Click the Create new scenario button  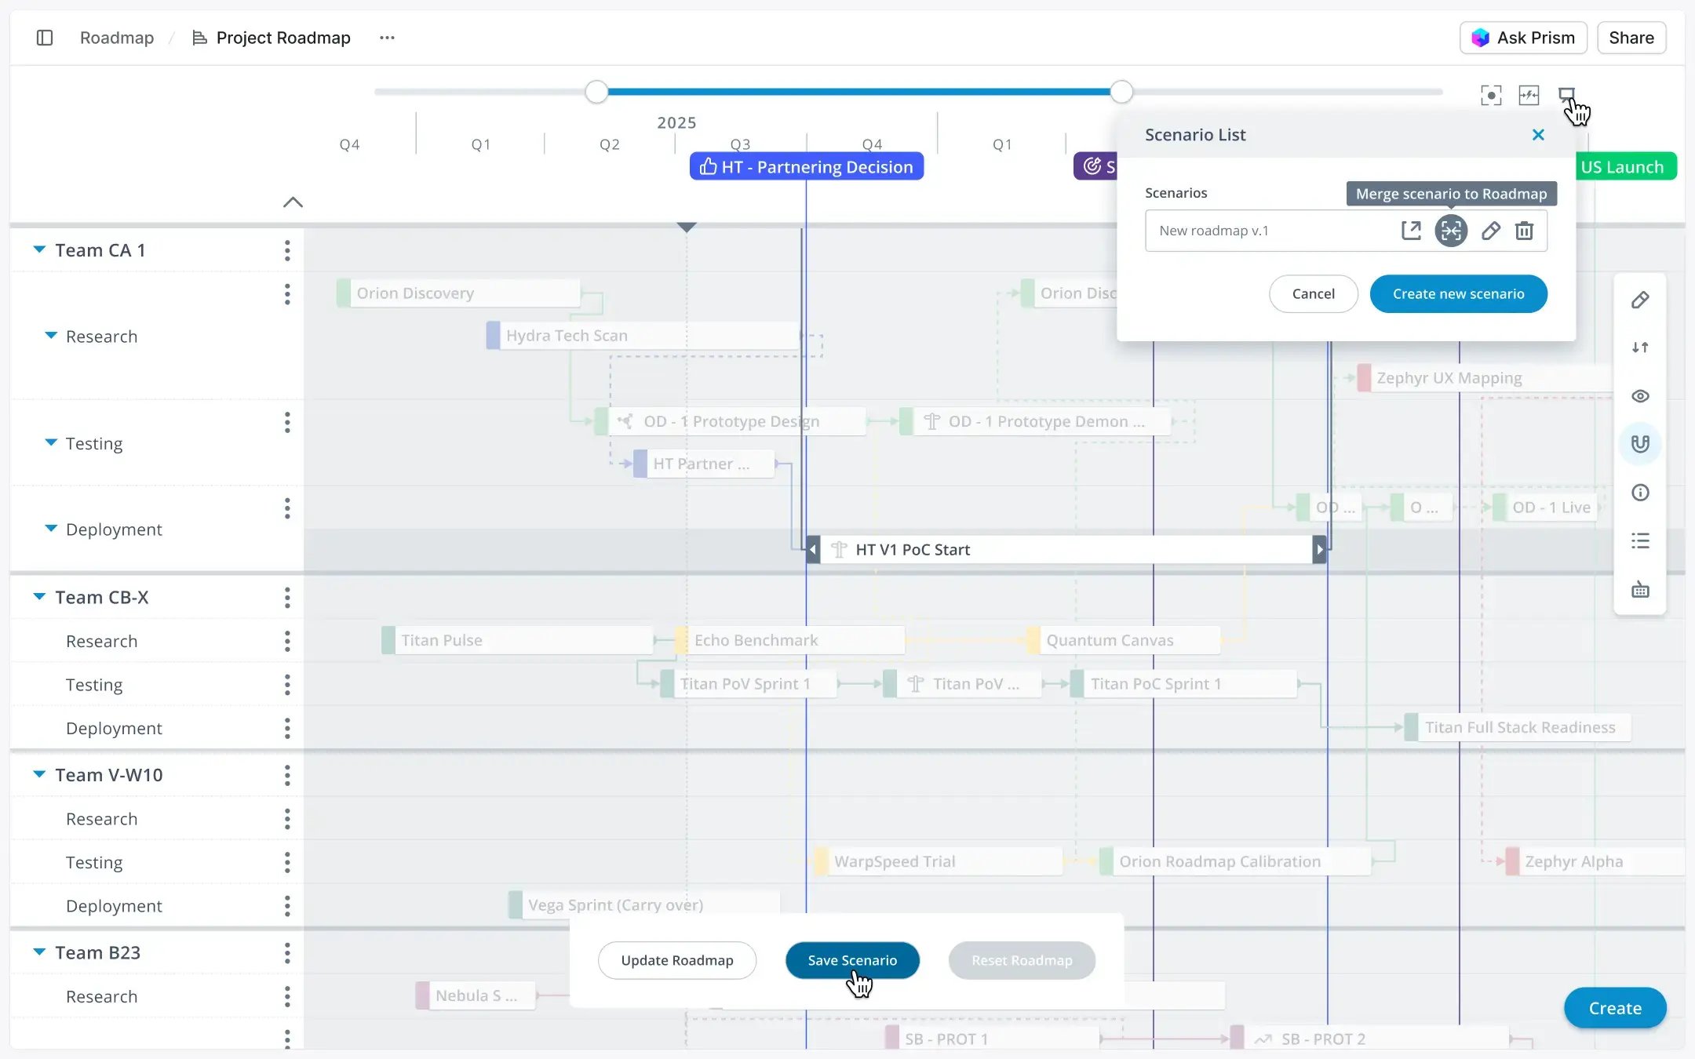(x=1457, y=293)
